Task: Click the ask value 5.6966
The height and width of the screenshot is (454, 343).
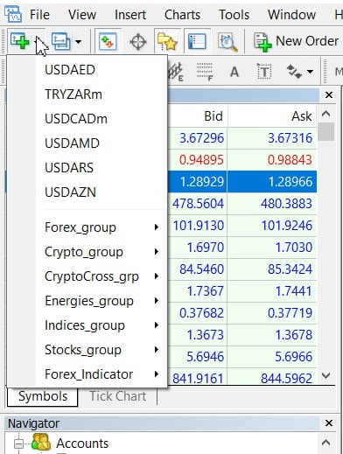Action: point(294,357)
